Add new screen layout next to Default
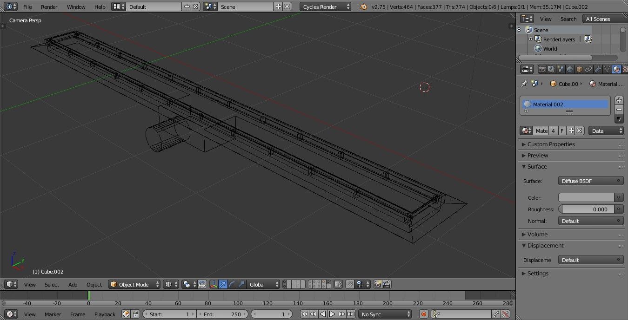The width and height of the screenshot is (628, 320). [x=187, y=7]
